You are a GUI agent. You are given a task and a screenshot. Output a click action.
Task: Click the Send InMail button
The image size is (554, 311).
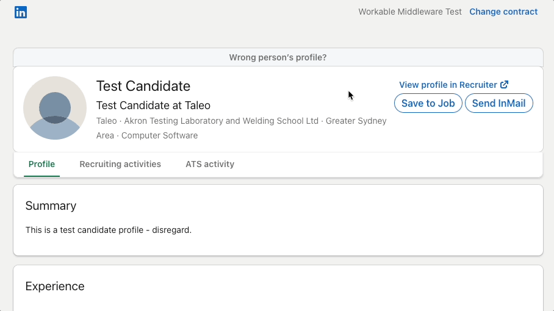tap(498, 103)
